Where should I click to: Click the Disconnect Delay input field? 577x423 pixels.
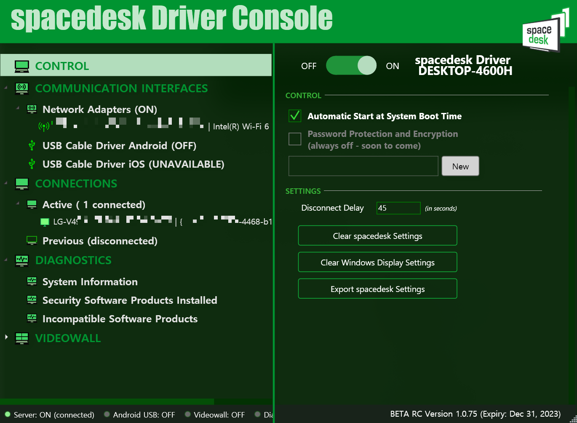pos(398,208)
